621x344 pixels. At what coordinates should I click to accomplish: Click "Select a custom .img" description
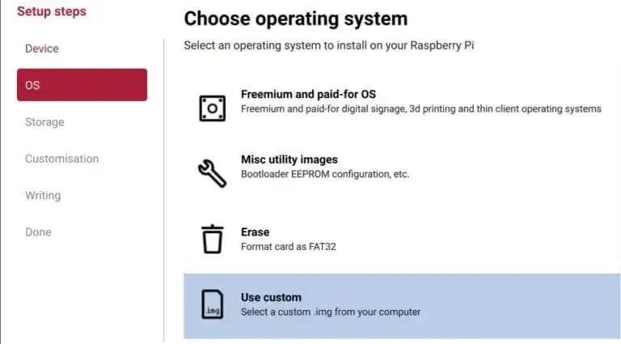tap(330, 312)
